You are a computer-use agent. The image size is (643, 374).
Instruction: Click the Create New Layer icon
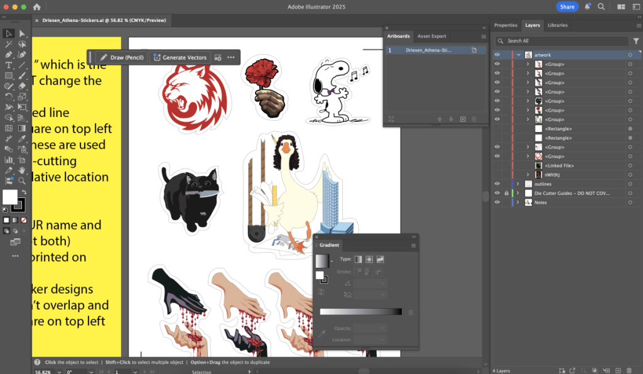(x=619, y=370)
